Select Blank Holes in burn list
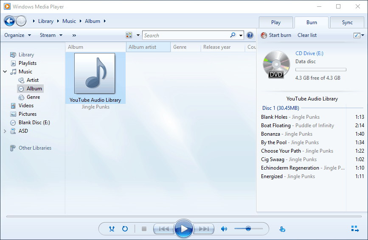368x240 pixels. click(312, 117)
